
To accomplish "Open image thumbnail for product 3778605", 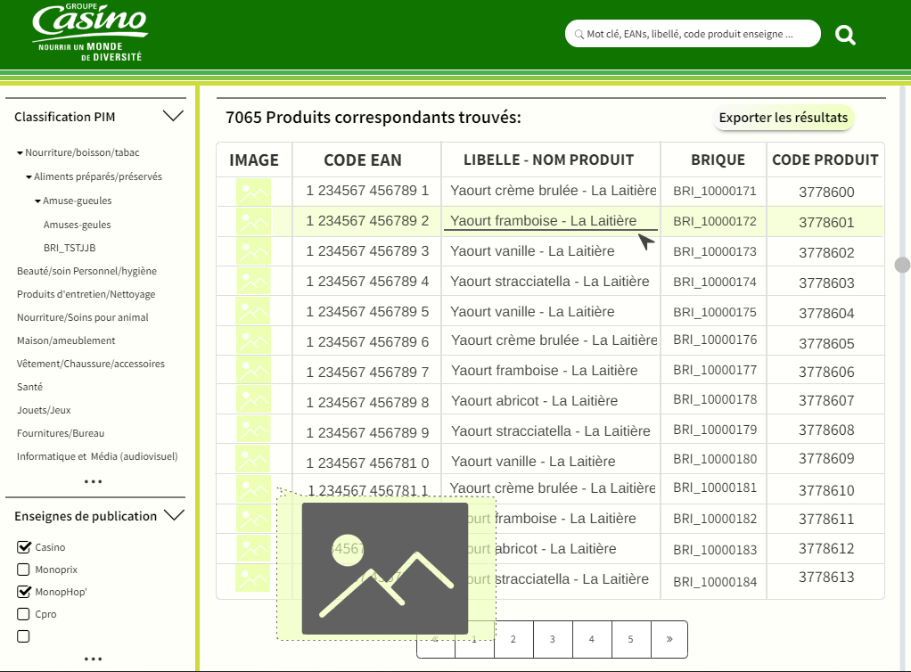I will [x=253, y=341].
